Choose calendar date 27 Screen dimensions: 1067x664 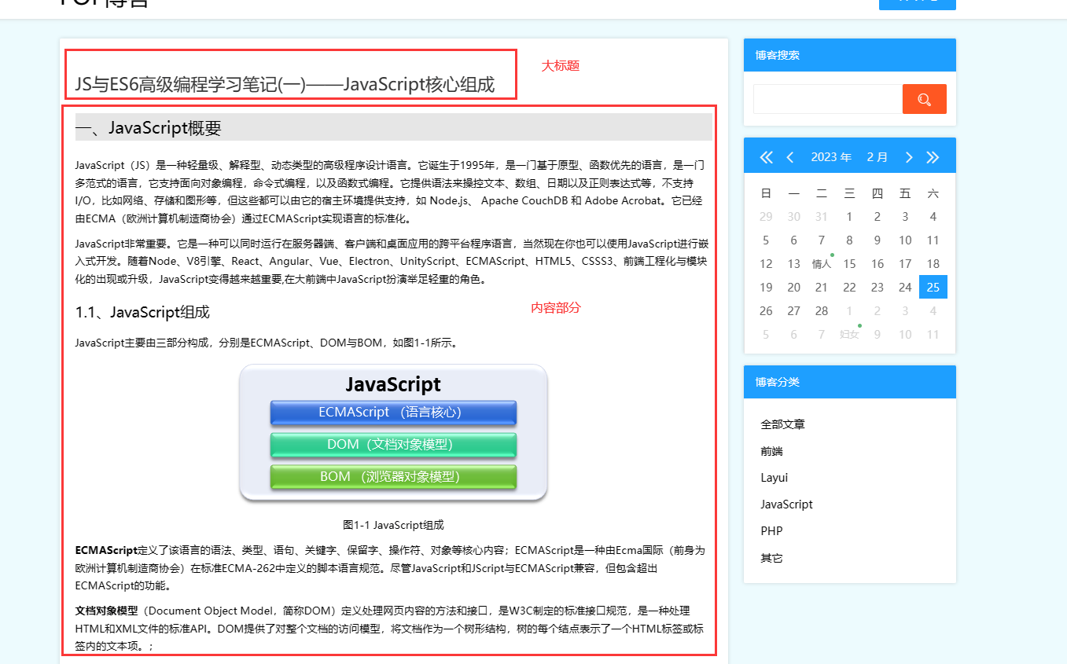point(794,311)
